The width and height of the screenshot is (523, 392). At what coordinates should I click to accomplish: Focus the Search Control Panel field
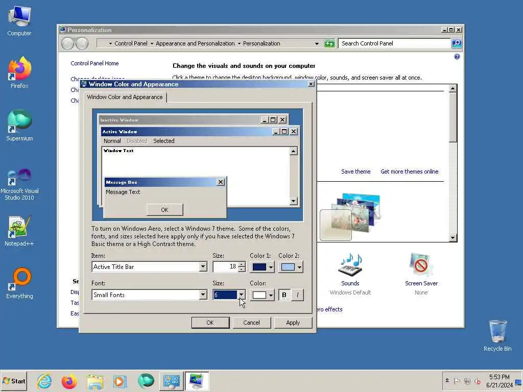click(394, 43)
